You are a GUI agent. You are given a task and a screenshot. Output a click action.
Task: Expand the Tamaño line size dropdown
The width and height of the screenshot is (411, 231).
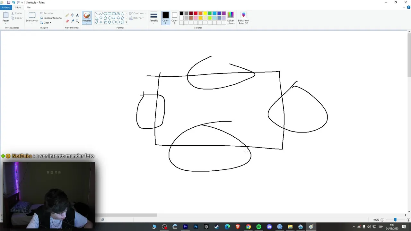(154, 23)
